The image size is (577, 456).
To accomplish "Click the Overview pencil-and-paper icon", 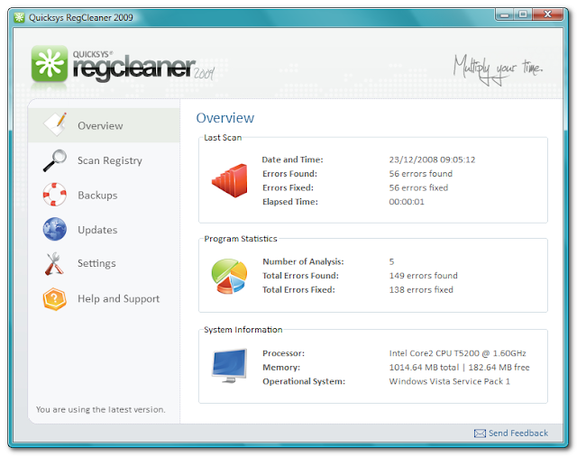I will 55,124.
